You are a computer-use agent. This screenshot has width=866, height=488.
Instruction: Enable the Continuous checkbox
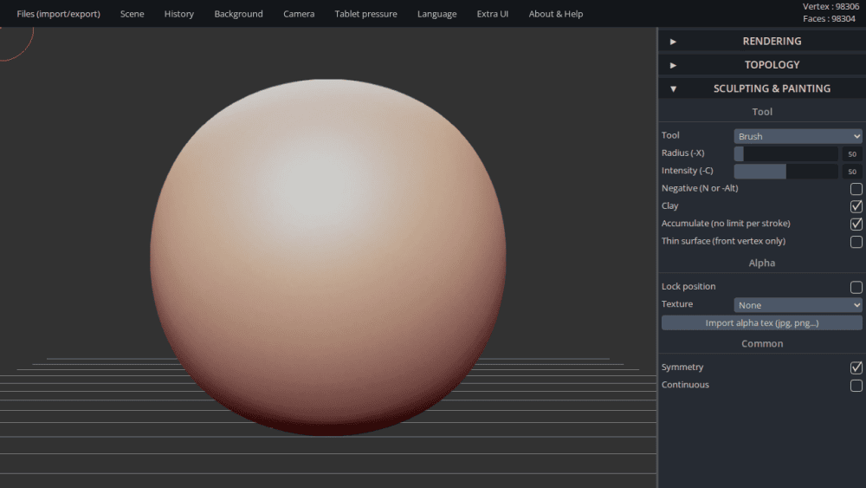pos(856,385)
